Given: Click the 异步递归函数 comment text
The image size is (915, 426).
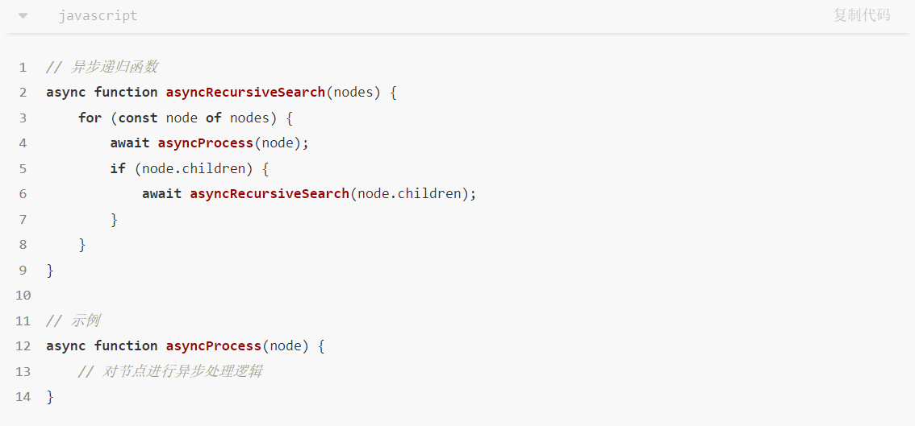Looking at the screenshot, I should pyautogui.click(x=114, y=67).
